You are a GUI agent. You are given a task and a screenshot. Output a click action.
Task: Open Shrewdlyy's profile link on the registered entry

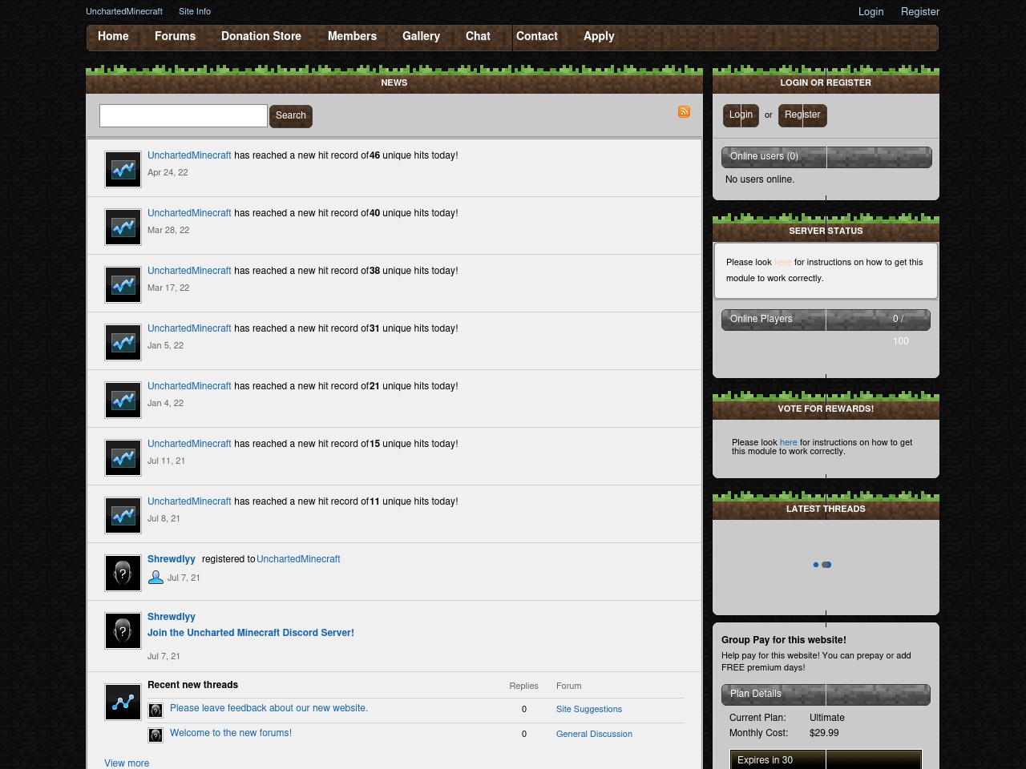tap(172, 559)
